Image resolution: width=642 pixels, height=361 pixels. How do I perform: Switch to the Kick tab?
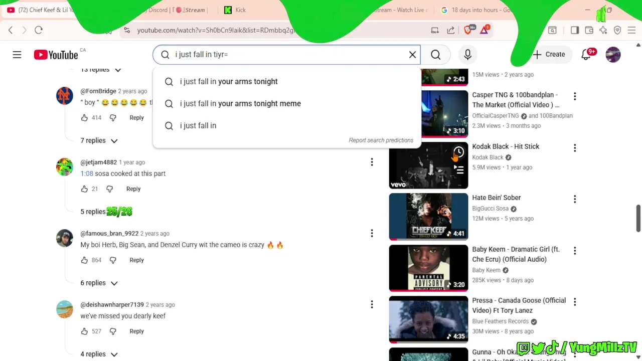coord(236,10)
